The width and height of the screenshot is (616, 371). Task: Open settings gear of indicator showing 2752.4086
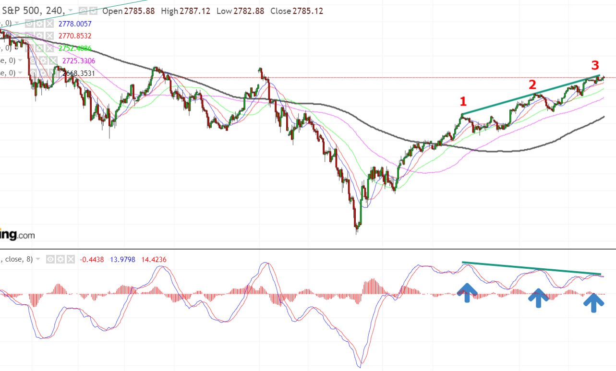point(39,48)
